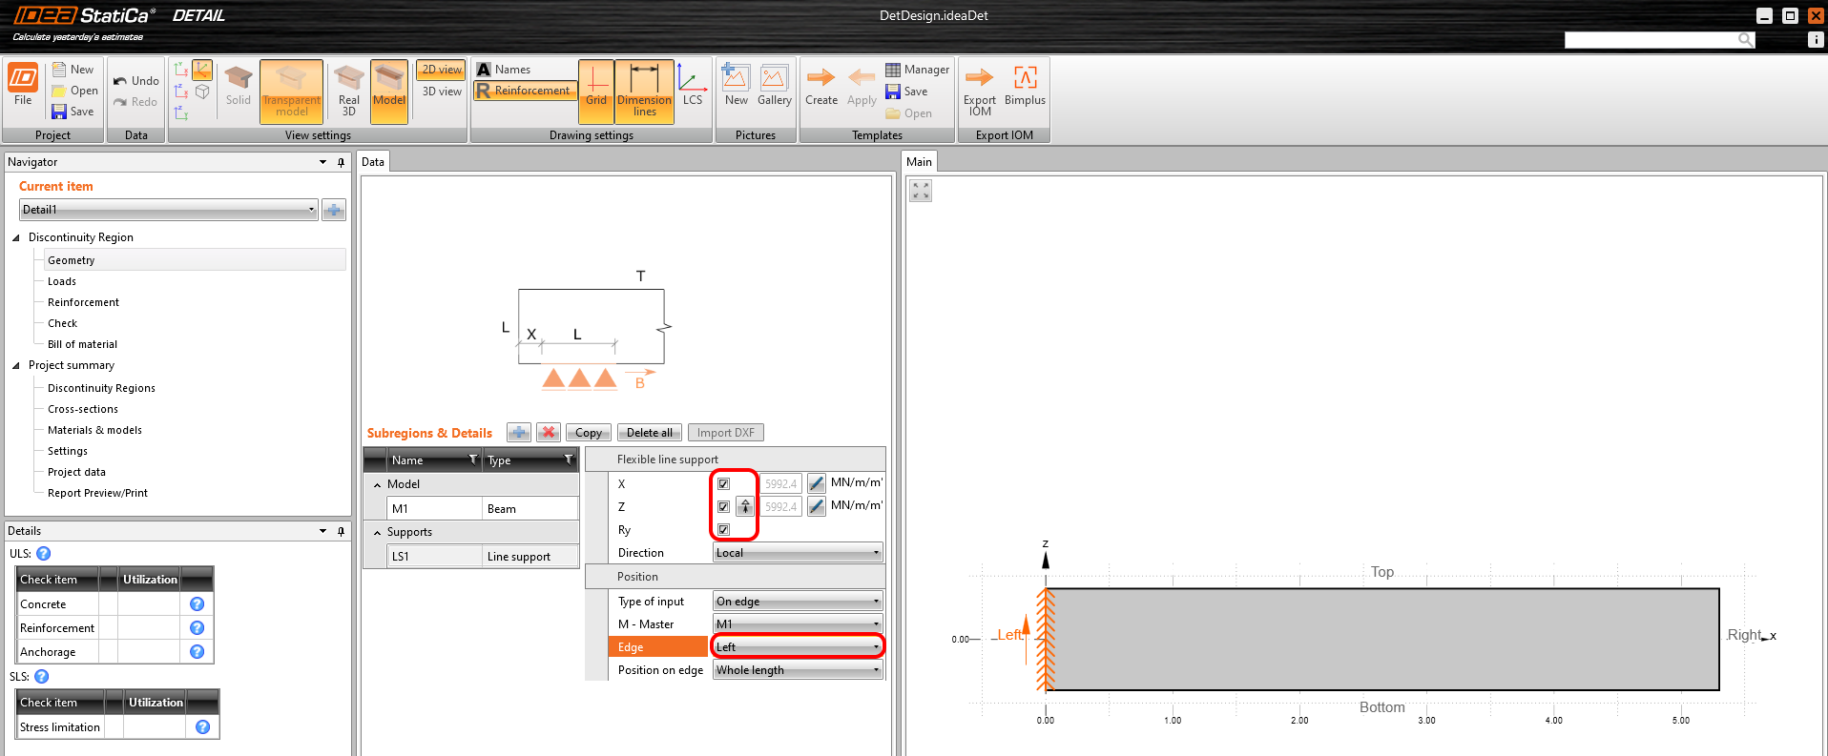Click the Delete all button
Image resolution: width=1828 pixels, height=756 pixels.
pos(649,433)
